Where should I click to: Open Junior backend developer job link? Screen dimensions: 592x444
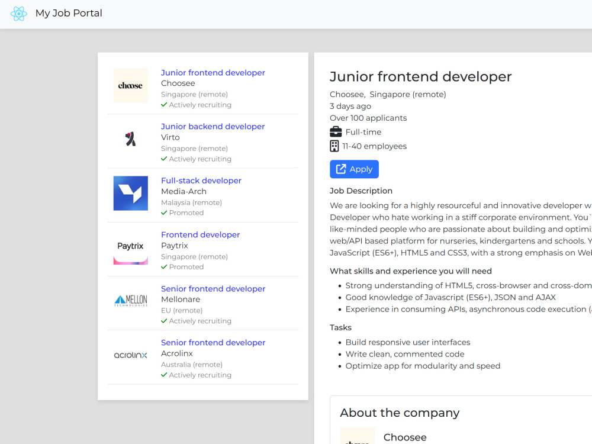pos(213,127)
